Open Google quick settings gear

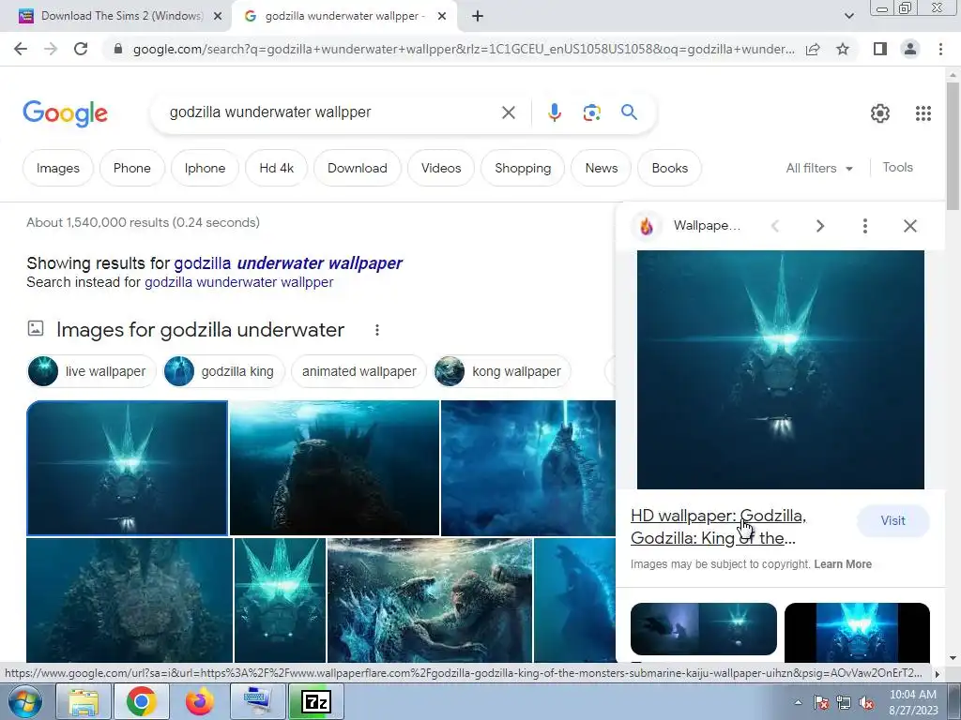coord(880,113)
